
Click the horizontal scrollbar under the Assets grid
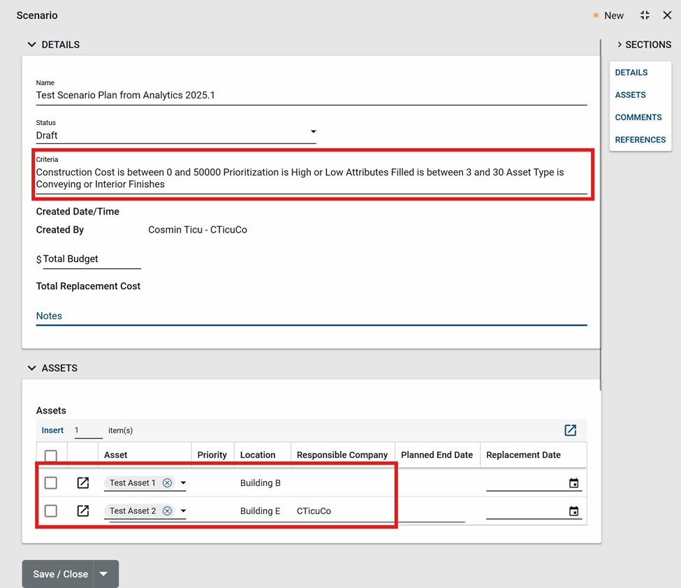pyautogui.click(x=286, y=522)
